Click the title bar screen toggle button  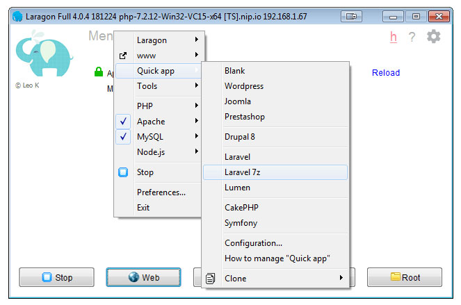point(351,16)
